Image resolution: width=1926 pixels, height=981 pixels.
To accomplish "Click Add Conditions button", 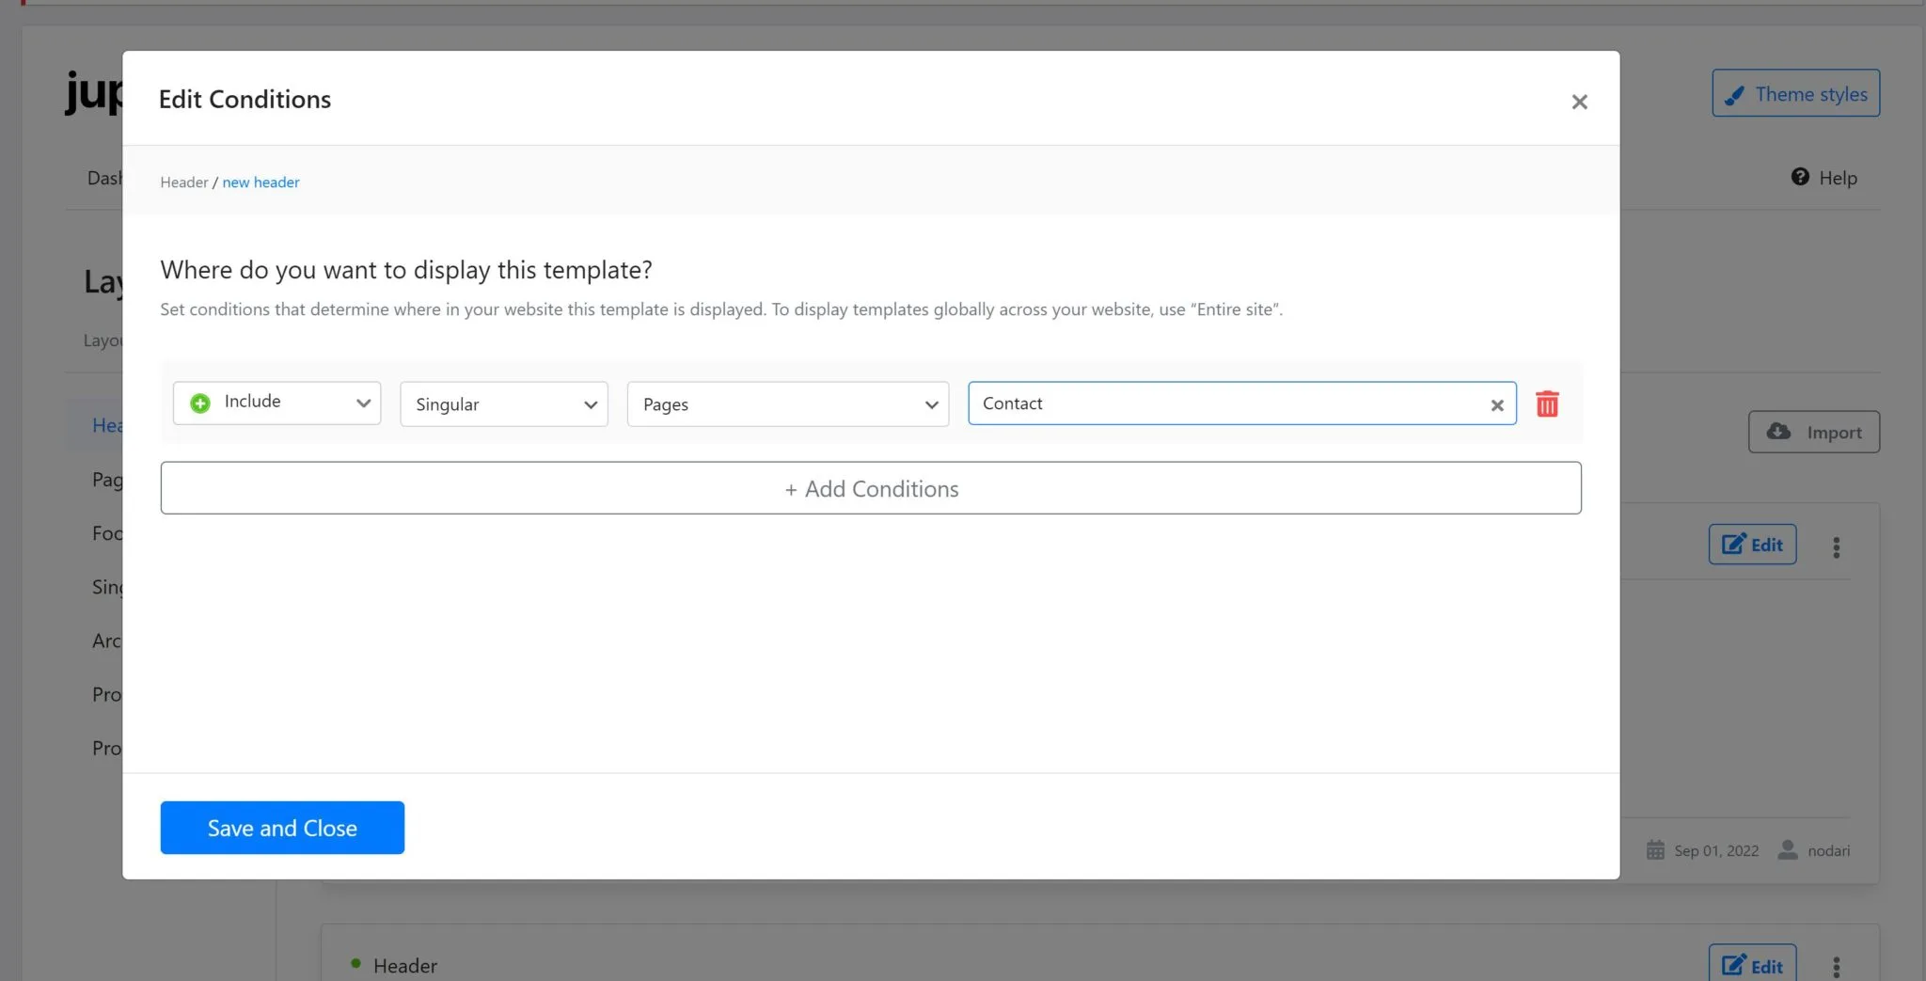I will 871,488.
